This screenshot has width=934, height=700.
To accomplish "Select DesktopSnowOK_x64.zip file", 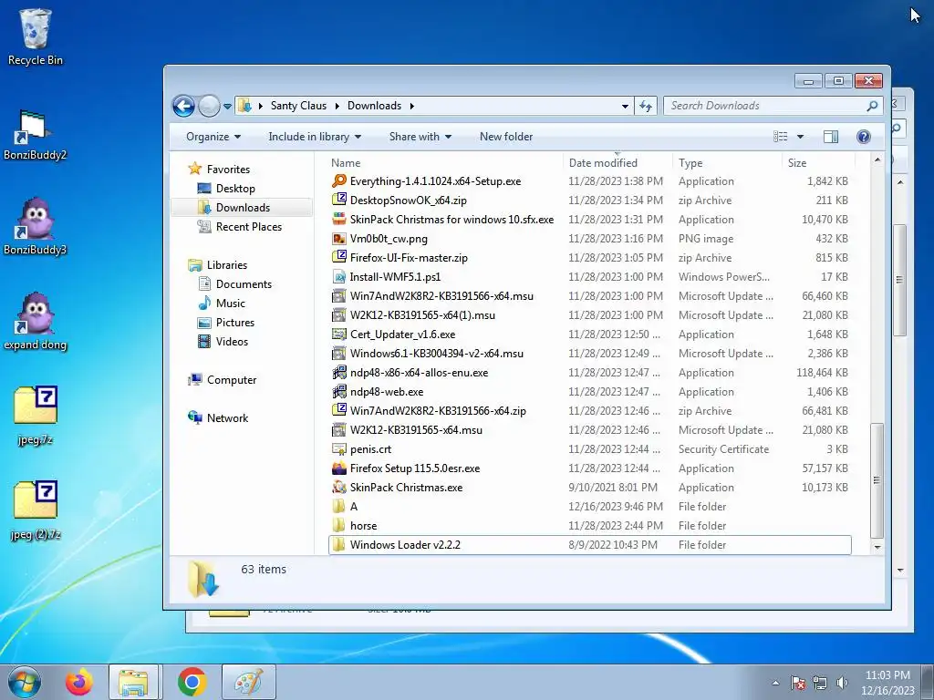I will point(590,201).
